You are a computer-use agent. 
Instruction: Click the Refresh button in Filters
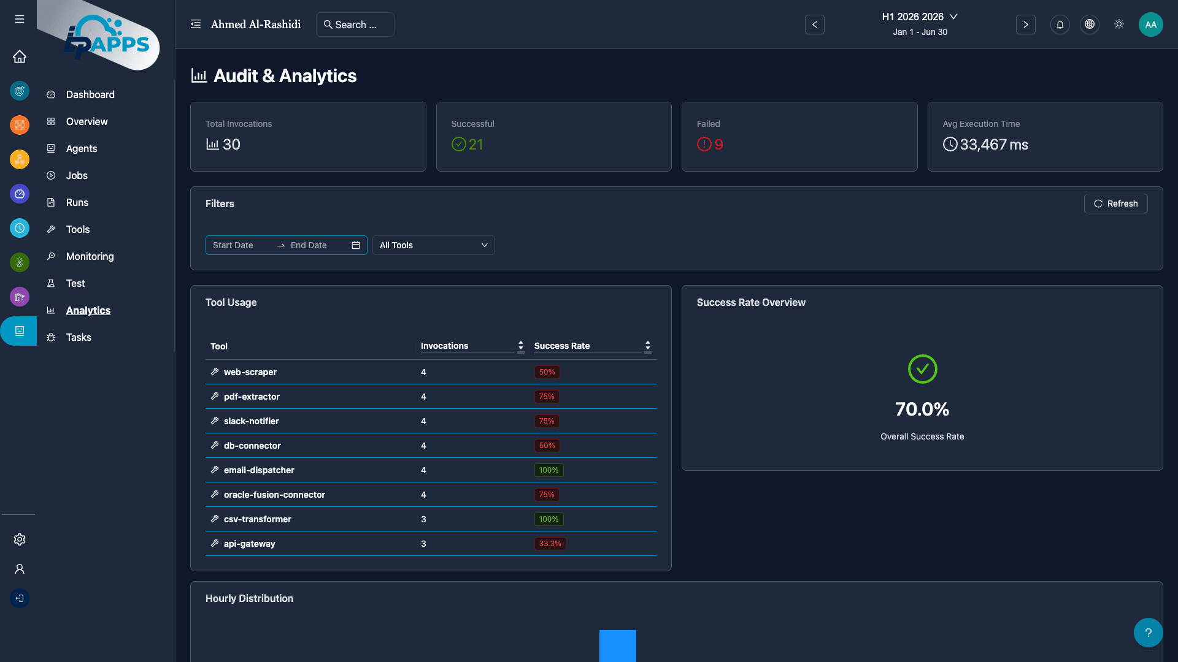pyautogui.click(x=1115, y=203)
